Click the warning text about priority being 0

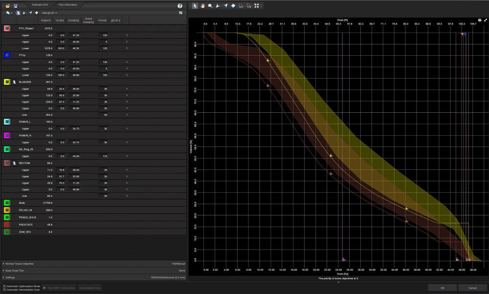pos(338,278)
